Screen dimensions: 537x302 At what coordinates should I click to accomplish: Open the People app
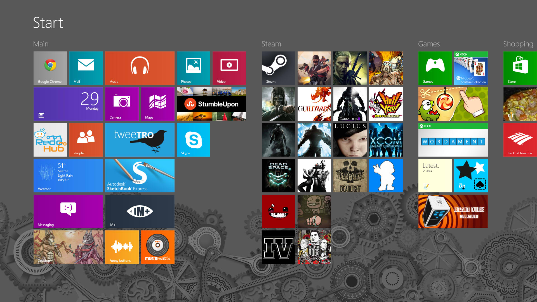click(x=86, y=140)
